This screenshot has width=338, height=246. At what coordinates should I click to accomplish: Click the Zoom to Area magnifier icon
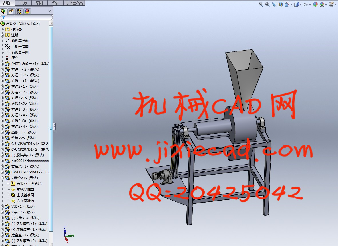pyautogui.click(x=267, y=4)
